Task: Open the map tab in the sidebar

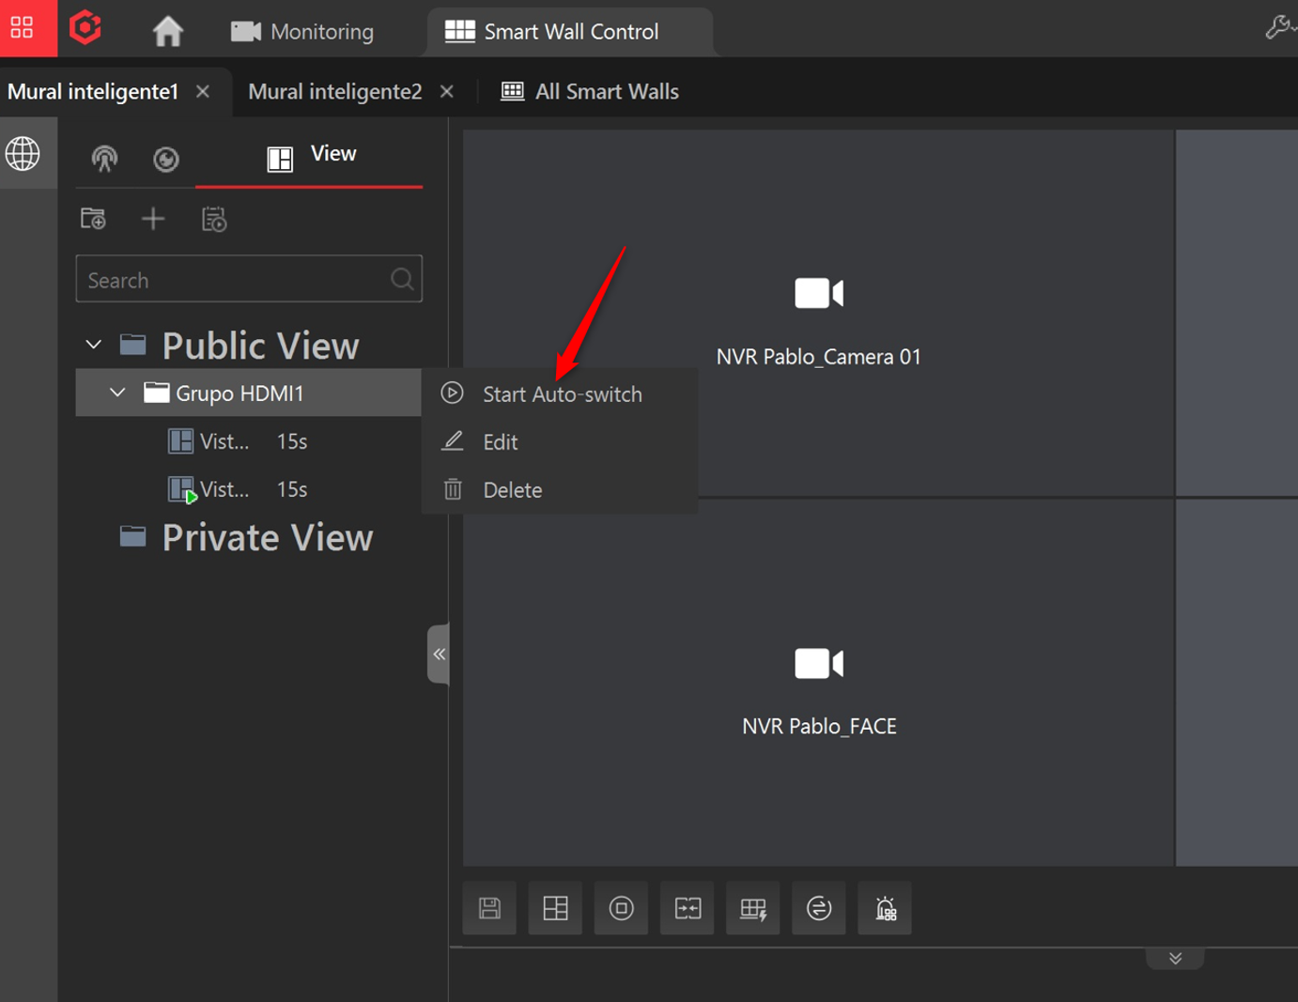Action: [166, 160]
